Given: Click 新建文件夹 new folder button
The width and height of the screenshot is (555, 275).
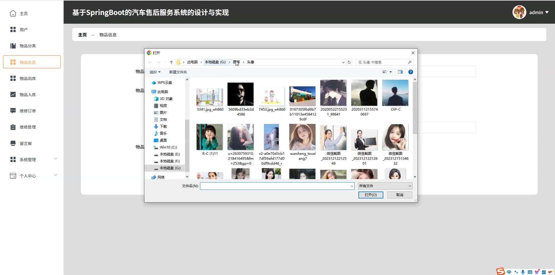Looking at the screenshot, I should (x=178, y=72).
